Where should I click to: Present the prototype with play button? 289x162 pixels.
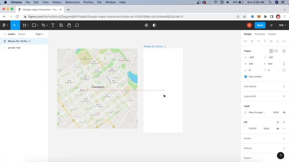point(271,25)
